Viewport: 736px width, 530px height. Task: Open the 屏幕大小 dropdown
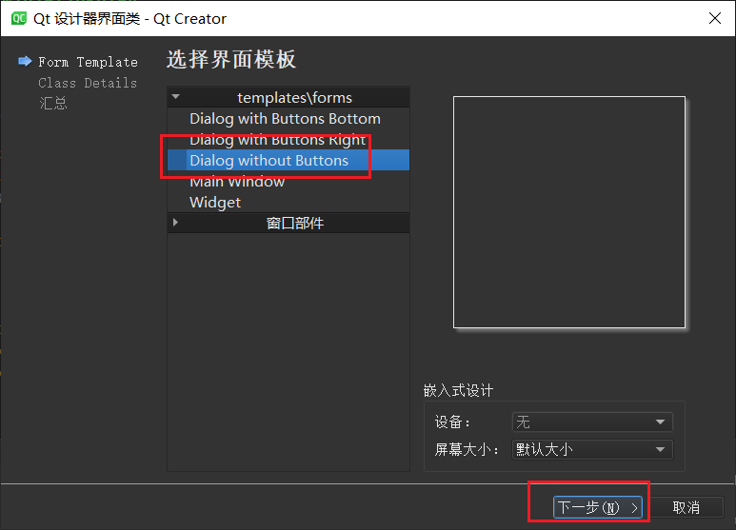pos(591,449)
